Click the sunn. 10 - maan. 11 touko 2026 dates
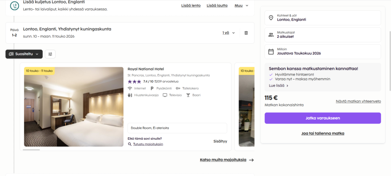The image size is (391, 176). pos(48,36)
